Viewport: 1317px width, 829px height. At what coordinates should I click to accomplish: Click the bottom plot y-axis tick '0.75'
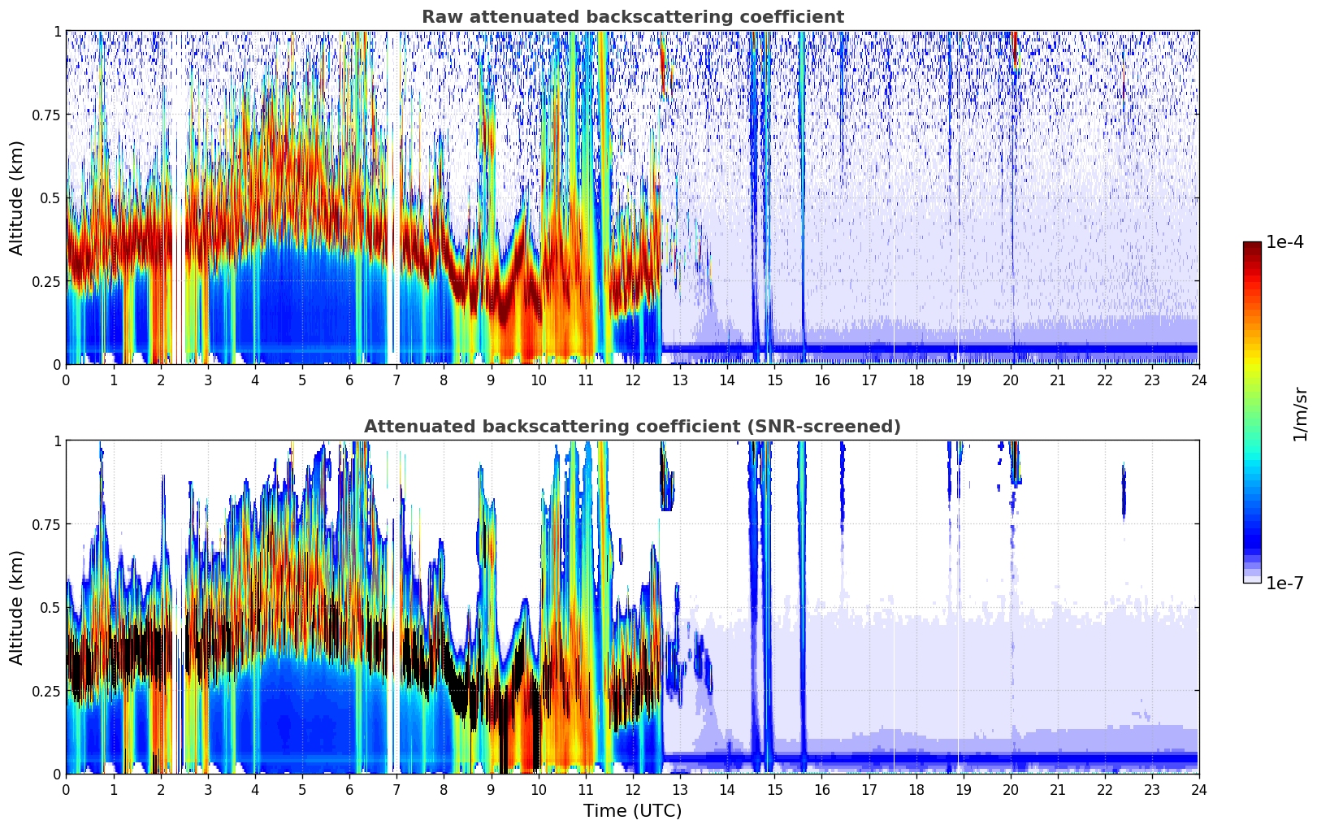[46, 525]
